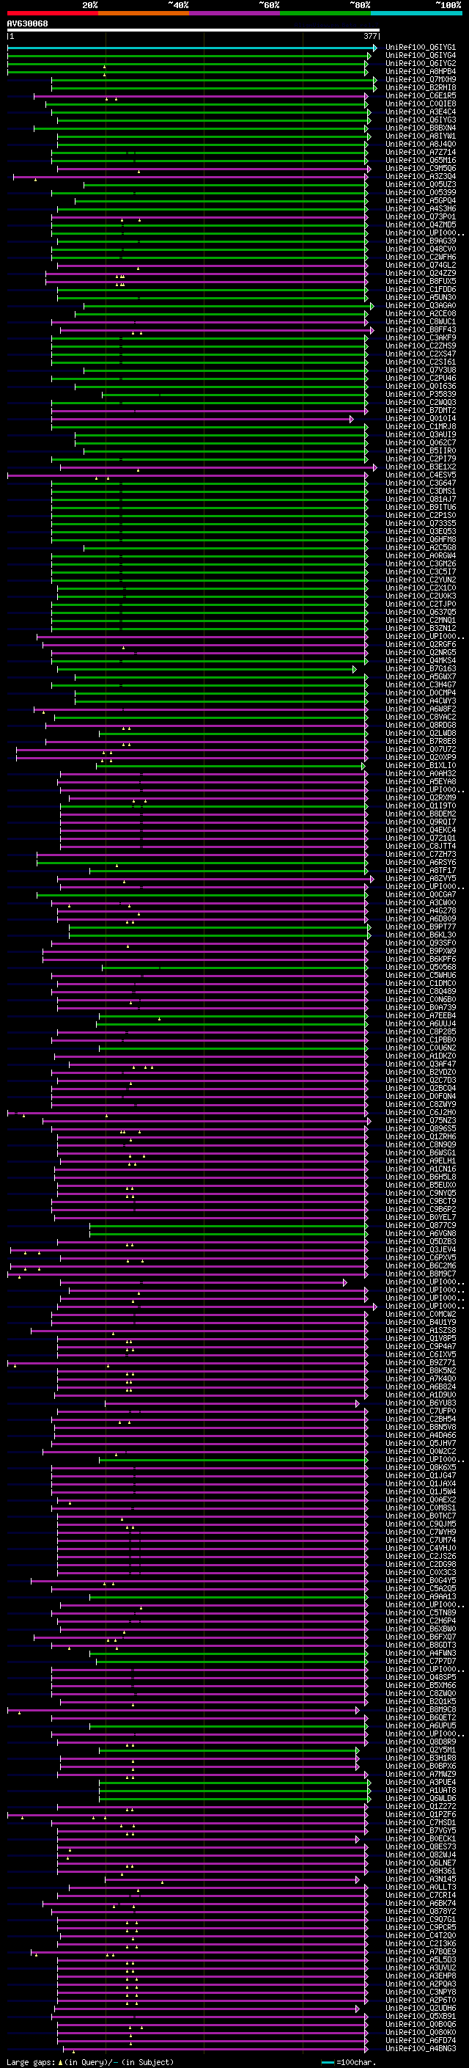The width and height of the screenshot is (469, 2068).
Task: Click hit label UniRef100_Q65M16
Action: coord(421,161)
